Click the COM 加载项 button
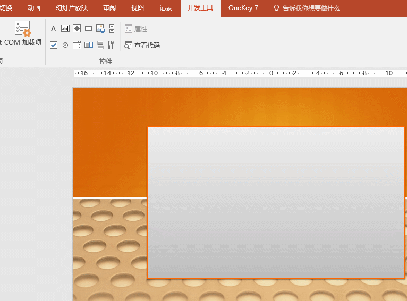 [x=22, y=33]
